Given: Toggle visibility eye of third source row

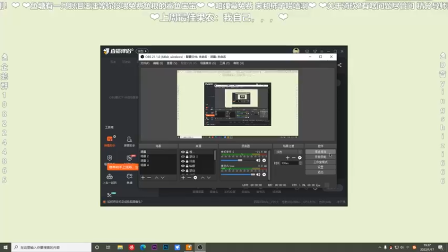Looking at the screenshot, I should [183, 161].
